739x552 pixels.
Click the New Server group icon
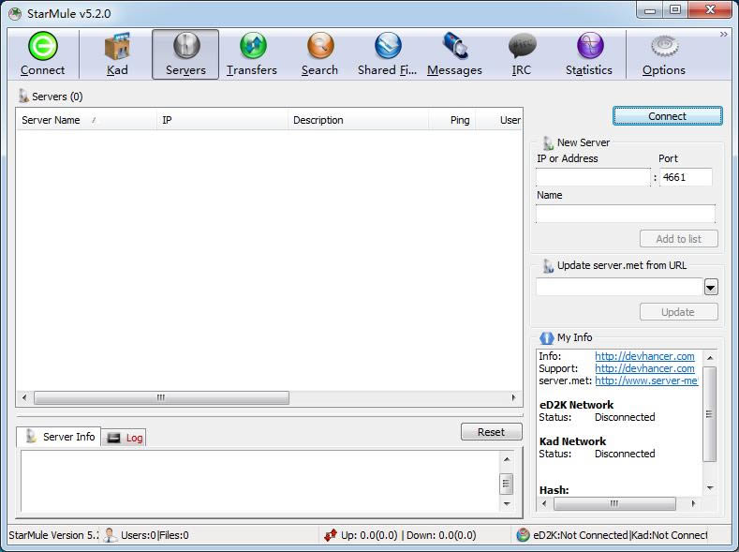[548, 142]
